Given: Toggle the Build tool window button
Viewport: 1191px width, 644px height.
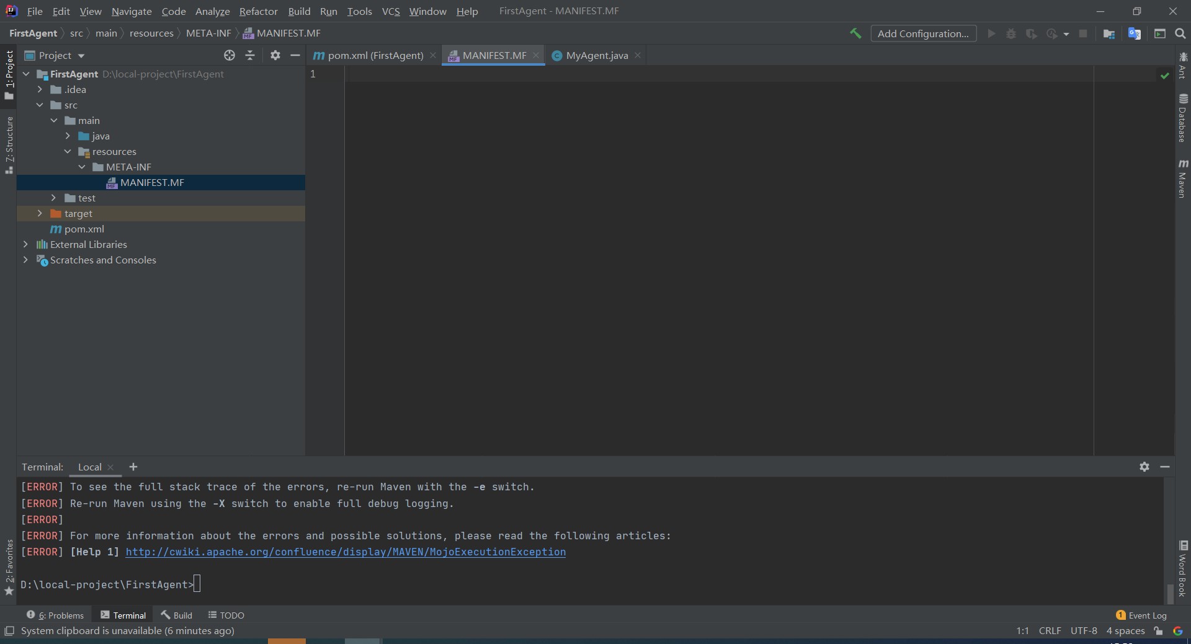Looking at the screenshot, I should point(177,615).
